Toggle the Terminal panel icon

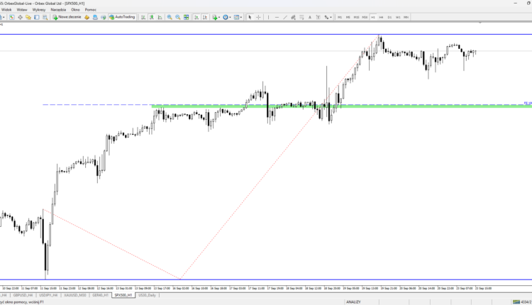pos(37,17)
